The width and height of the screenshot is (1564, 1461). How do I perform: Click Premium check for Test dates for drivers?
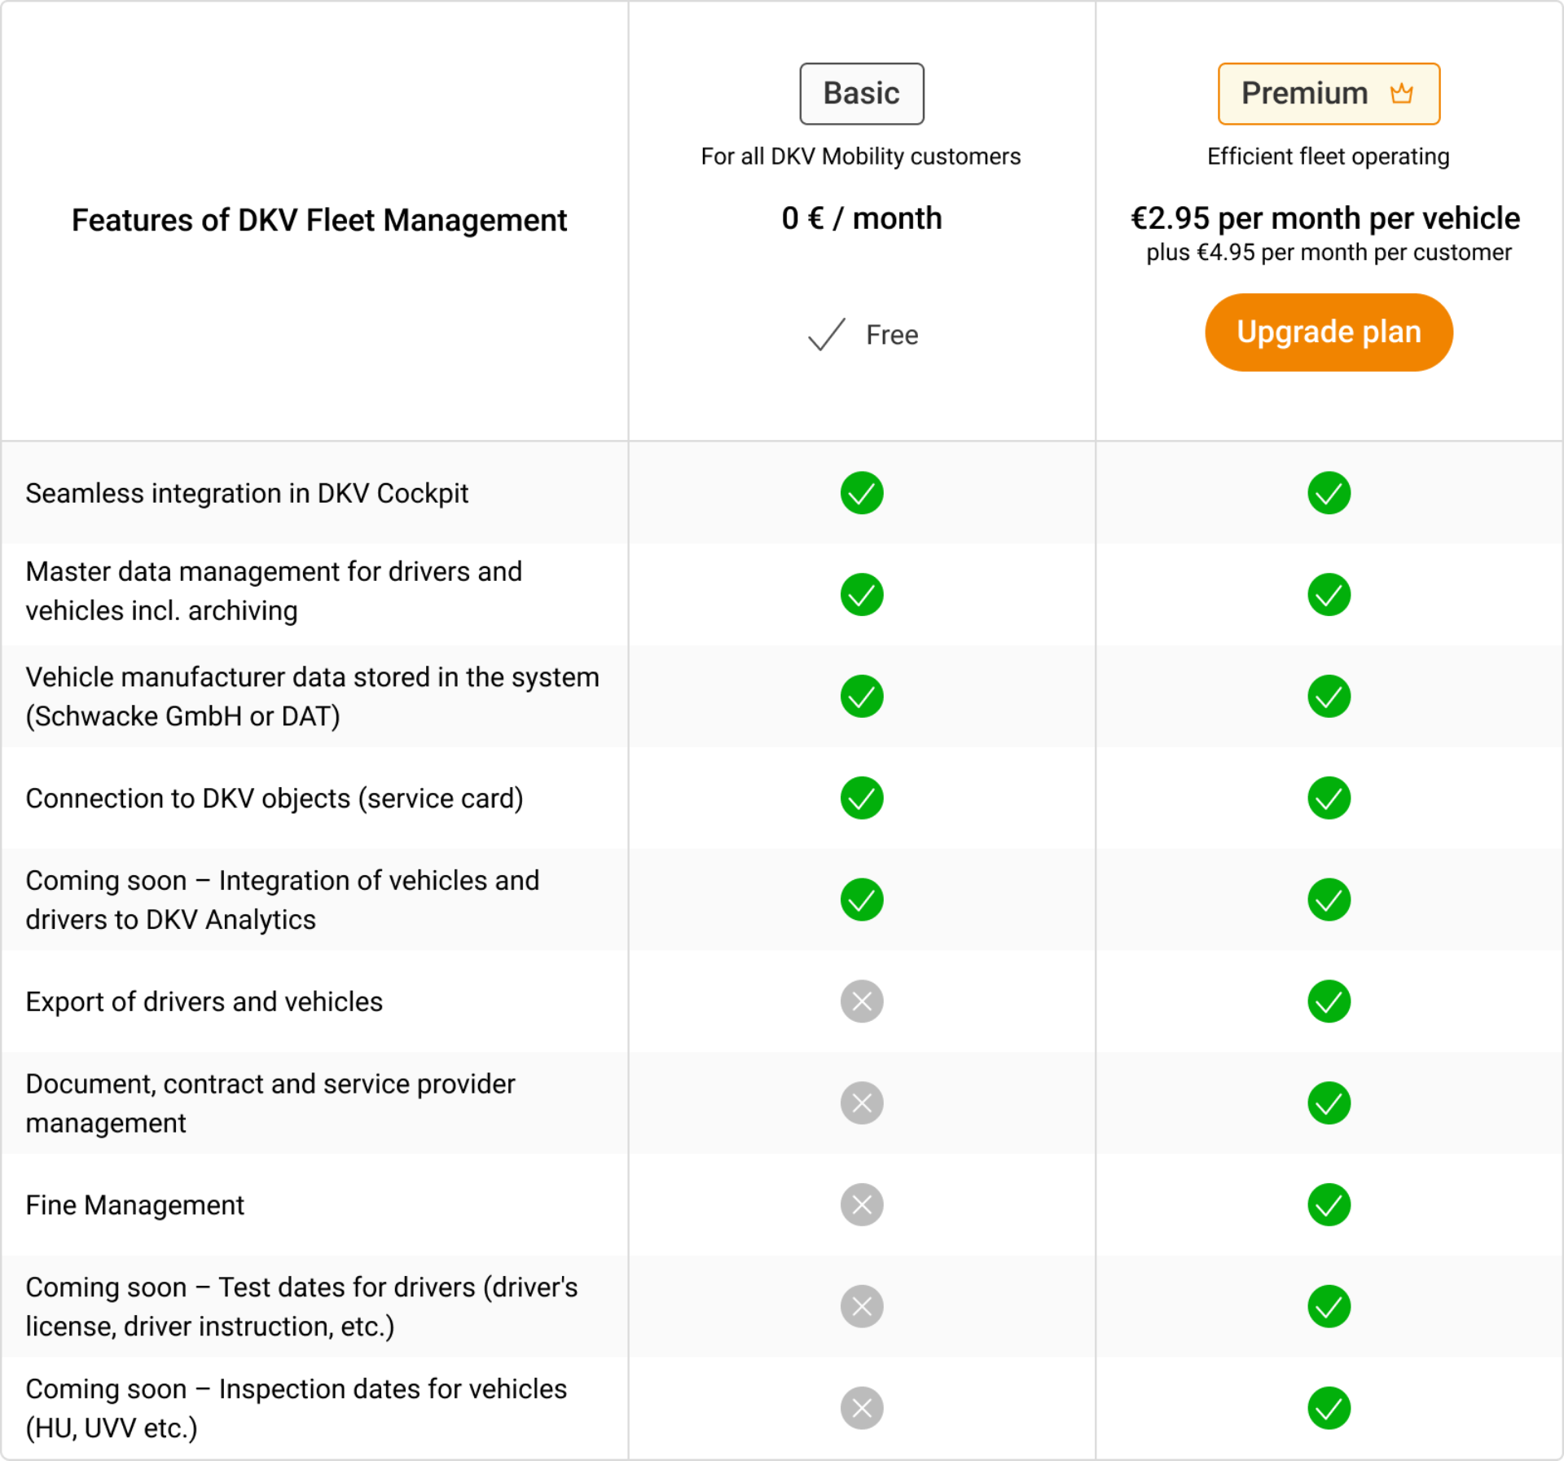pyautogui.click(x=1329, y=1307)
